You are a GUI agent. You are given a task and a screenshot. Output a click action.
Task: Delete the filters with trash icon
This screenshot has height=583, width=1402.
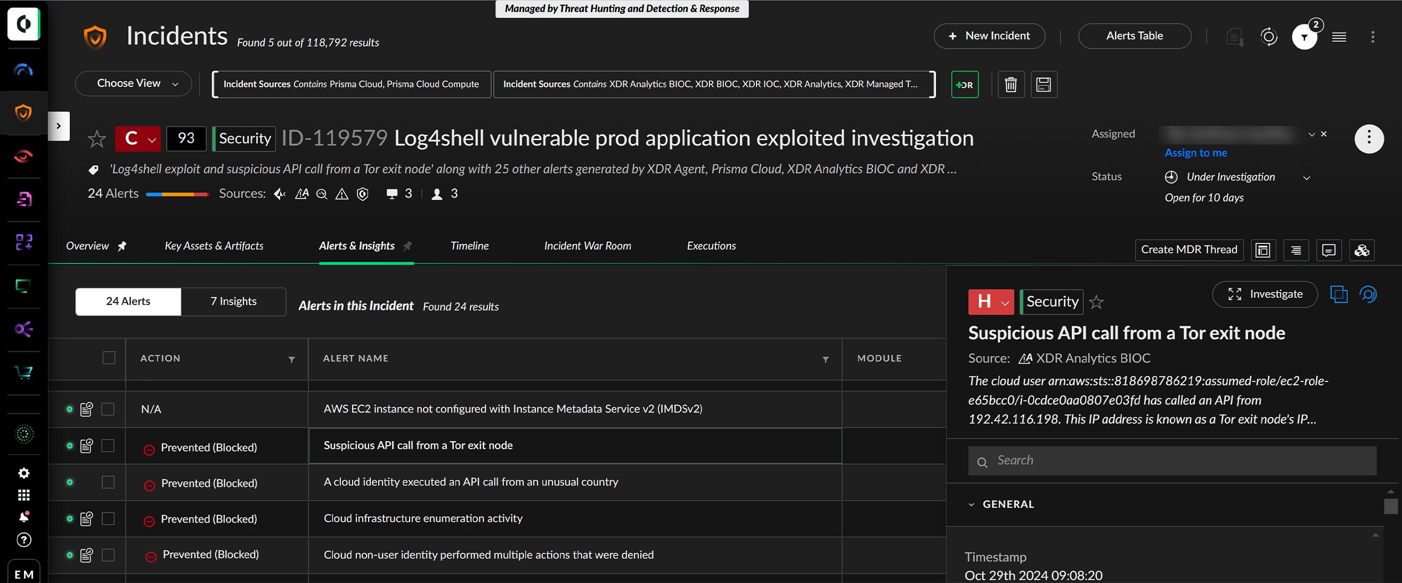tap(1010, 84)
